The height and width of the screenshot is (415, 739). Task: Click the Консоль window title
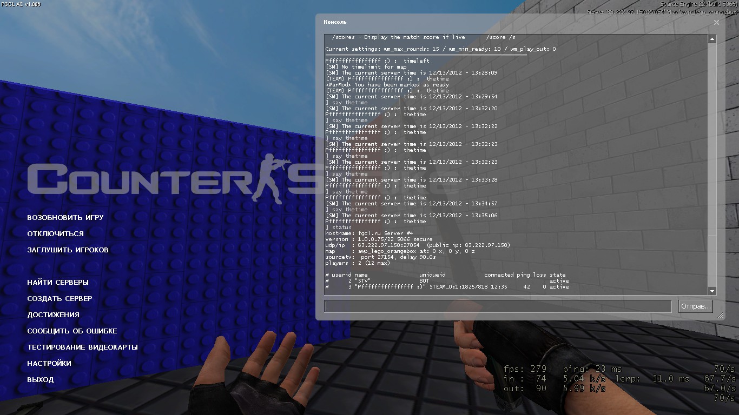pyautogui.click(x=335, y=22)
